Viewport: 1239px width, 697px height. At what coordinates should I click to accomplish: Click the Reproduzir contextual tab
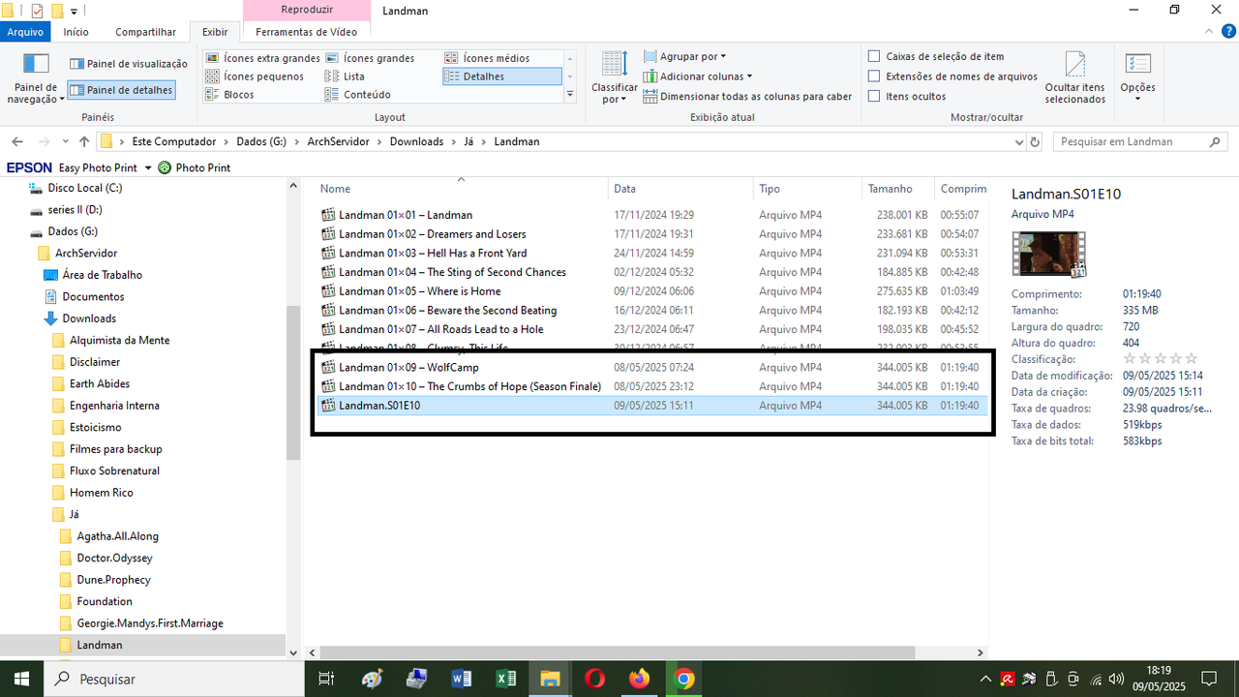306,11
